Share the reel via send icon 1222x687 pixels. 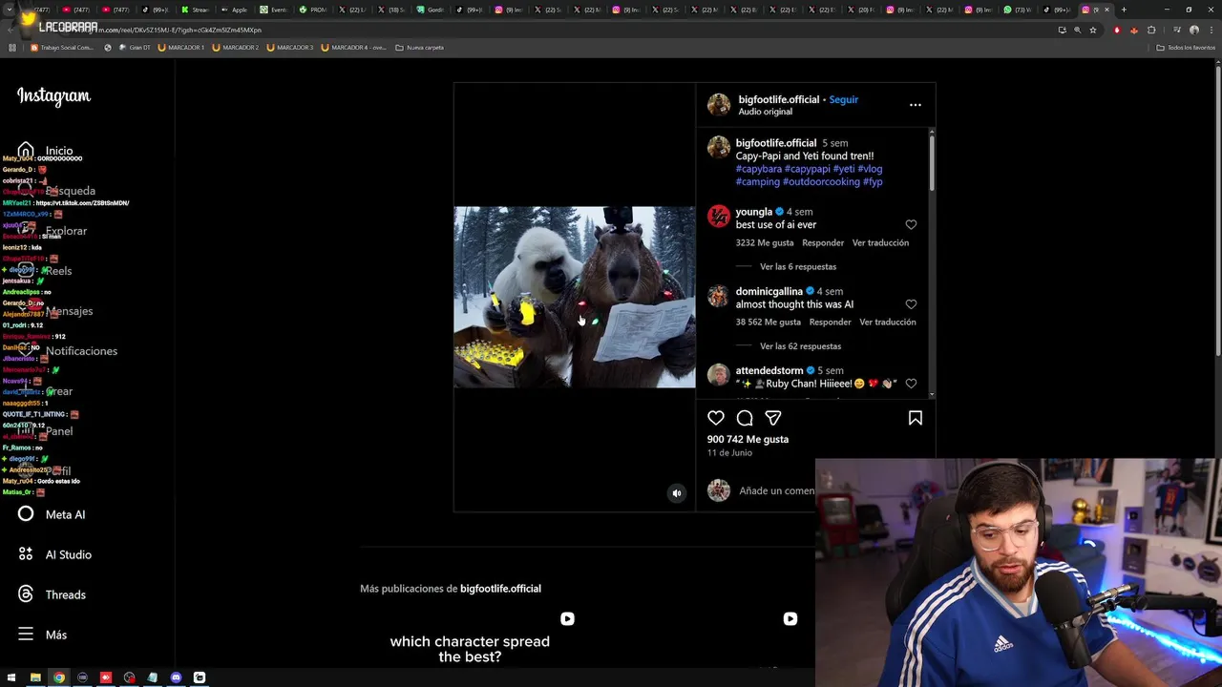[773, 418]
